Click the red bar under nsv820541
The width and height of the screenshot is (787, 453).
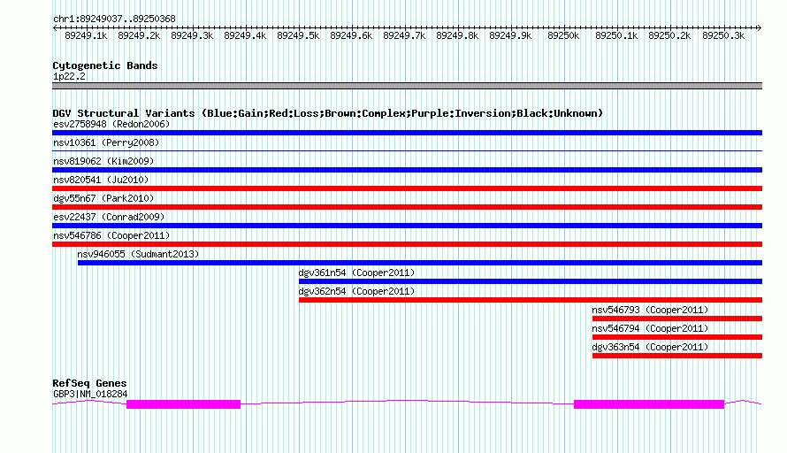[x=407, y=188]
